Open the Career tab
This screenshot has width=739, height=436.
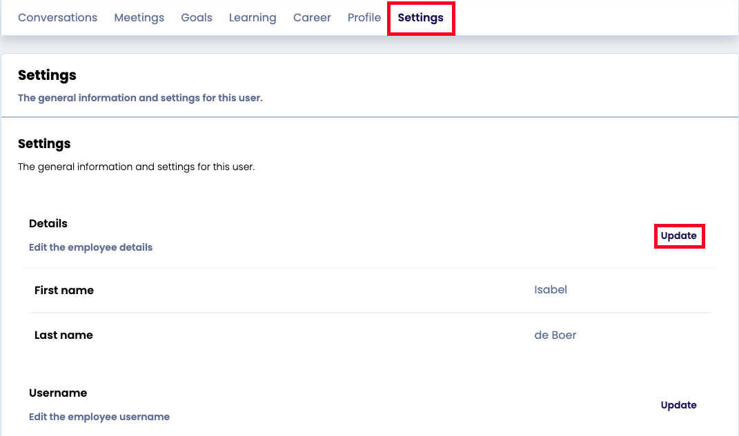312,18
